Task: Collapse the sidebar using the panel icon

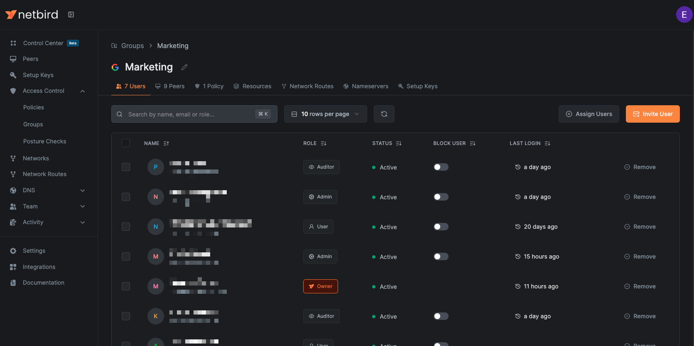Action: (71, 15)
